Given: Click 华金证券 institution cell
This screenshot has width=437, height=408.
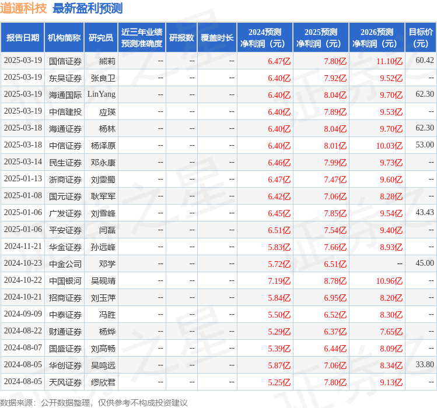Looking at the screenshot, I should 65,247.
